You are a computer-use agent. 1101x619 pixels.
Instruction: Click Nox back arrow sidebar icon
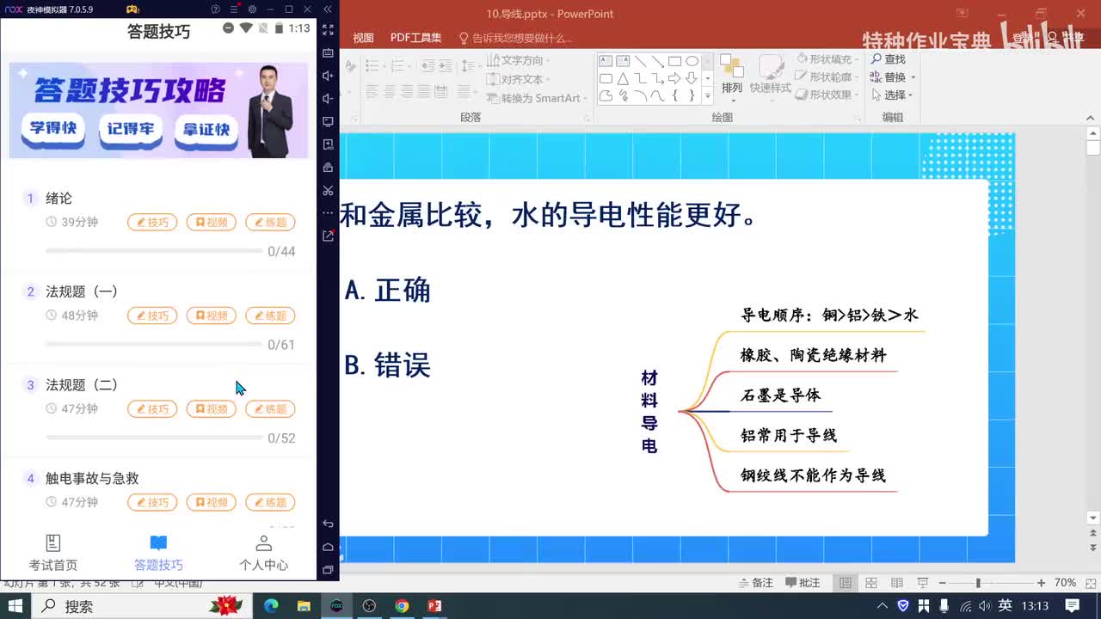pyautogui.click(x=328, y=524)
